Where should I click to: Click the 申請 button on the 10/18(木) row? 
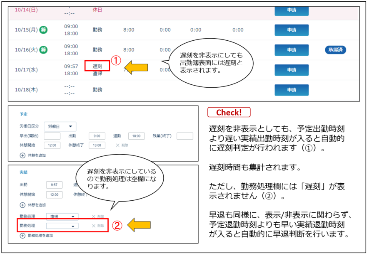tap(291, 90)
